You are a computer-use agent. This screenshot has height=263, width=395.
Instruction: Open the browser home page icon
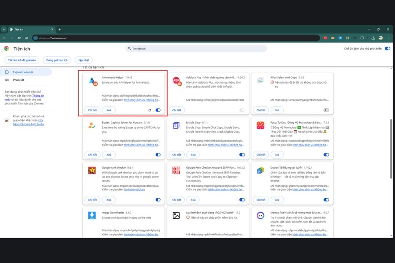pyautogui.click(x=27, y=38)
